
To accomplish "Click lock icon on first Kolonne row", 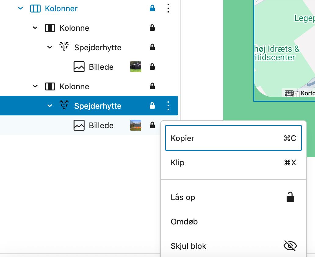I will point(152,28).
